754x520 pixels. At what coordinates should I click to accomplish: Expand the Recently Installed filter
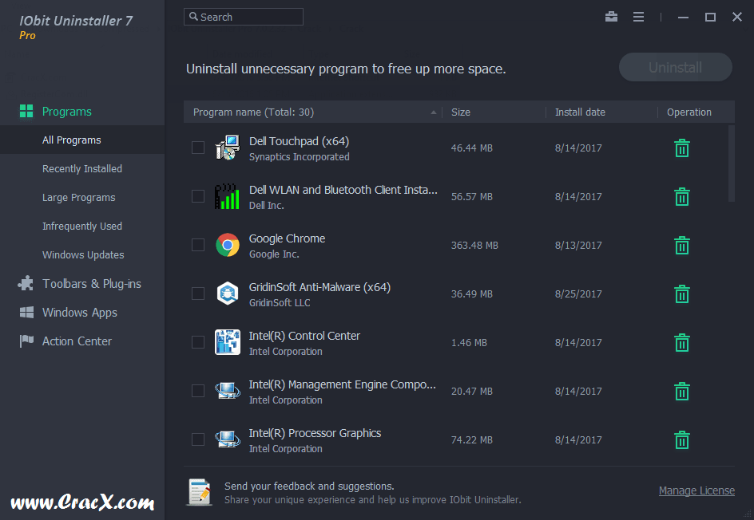[81, 168]
